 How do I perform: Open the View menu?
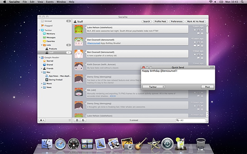[x=40, y=2]
